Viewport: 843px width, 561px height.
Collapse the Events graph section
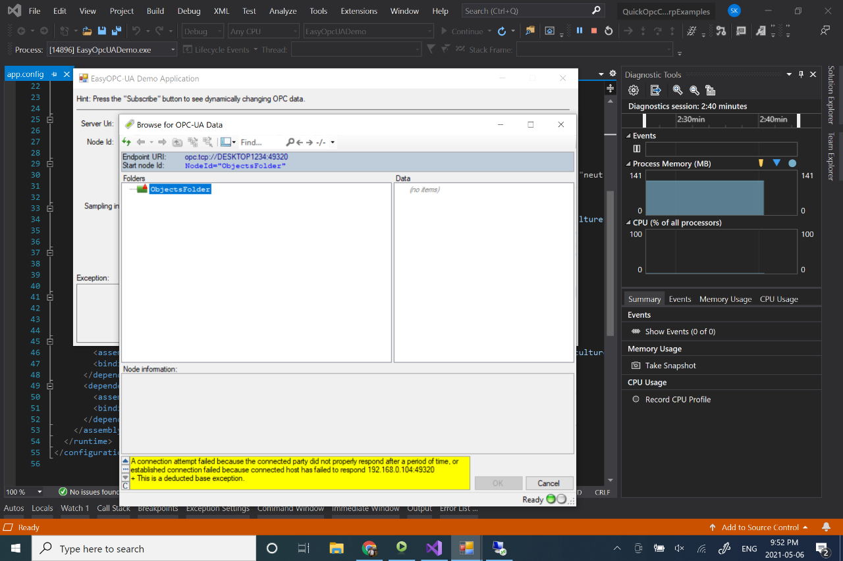pyautogui.click(x=628, y=136)
